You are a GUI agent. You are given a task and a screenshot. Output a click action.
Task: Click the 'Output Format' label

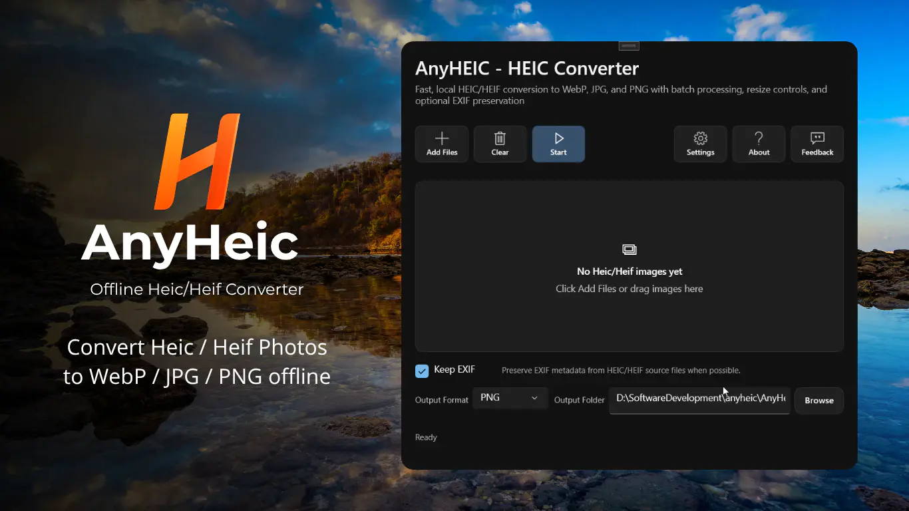442,400
